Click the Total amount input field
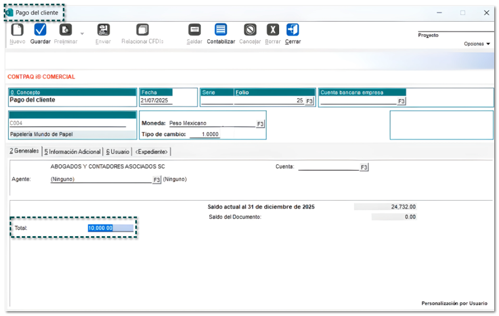The image size is (499, 316). [110, 228]
